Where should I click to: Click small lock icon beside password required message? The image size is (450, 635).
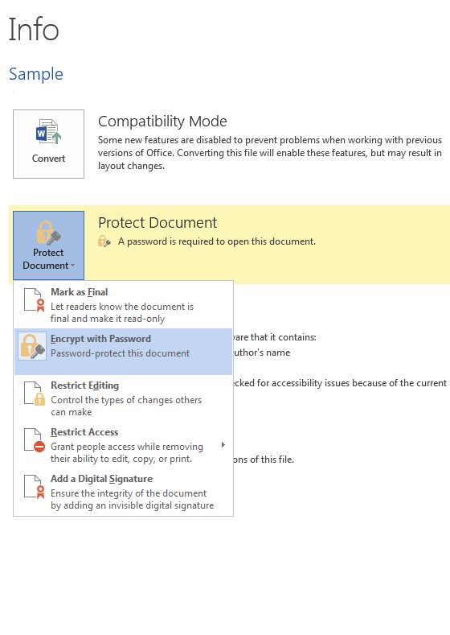click(x=104, y=241)
